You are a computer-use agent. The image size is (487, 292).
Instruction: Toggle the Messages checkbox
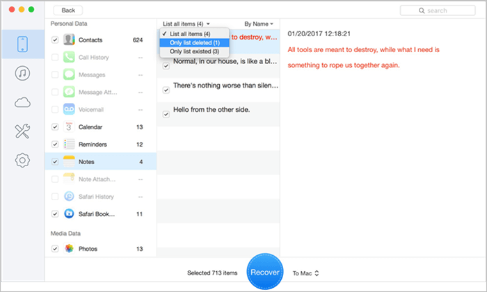click(x=55, y=74)
